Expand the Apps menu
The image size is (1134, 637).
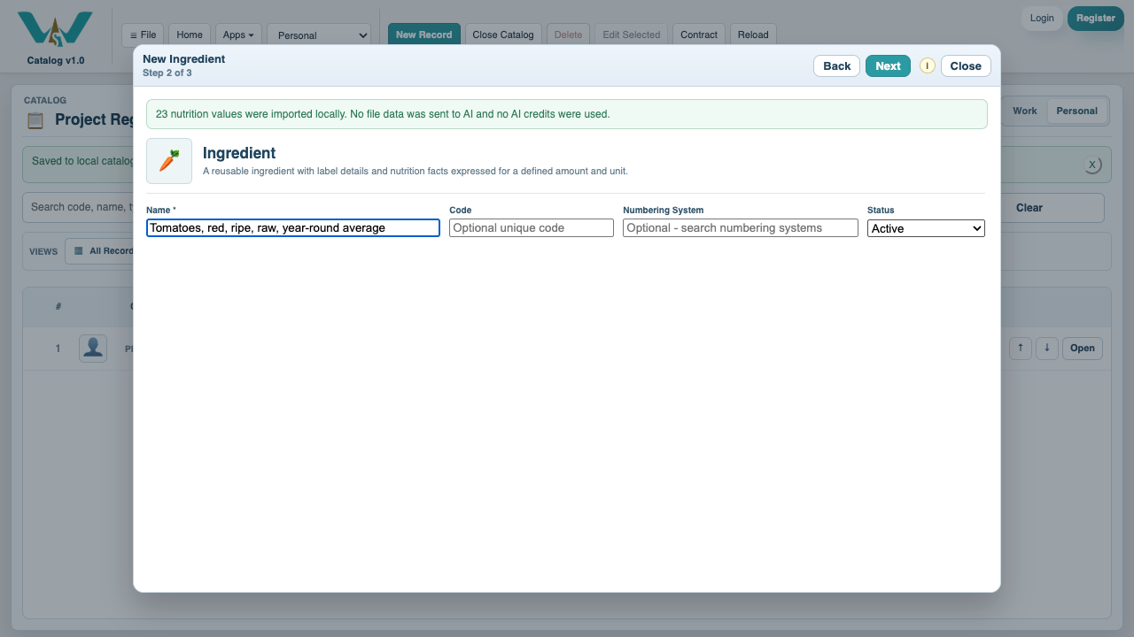(x=238, y=35)
